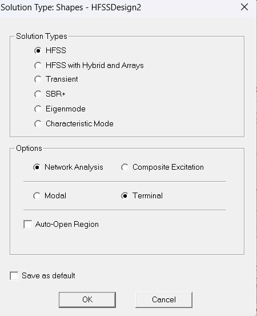
Task: Select the Transient solution type
Action: (x=38, y=79)
